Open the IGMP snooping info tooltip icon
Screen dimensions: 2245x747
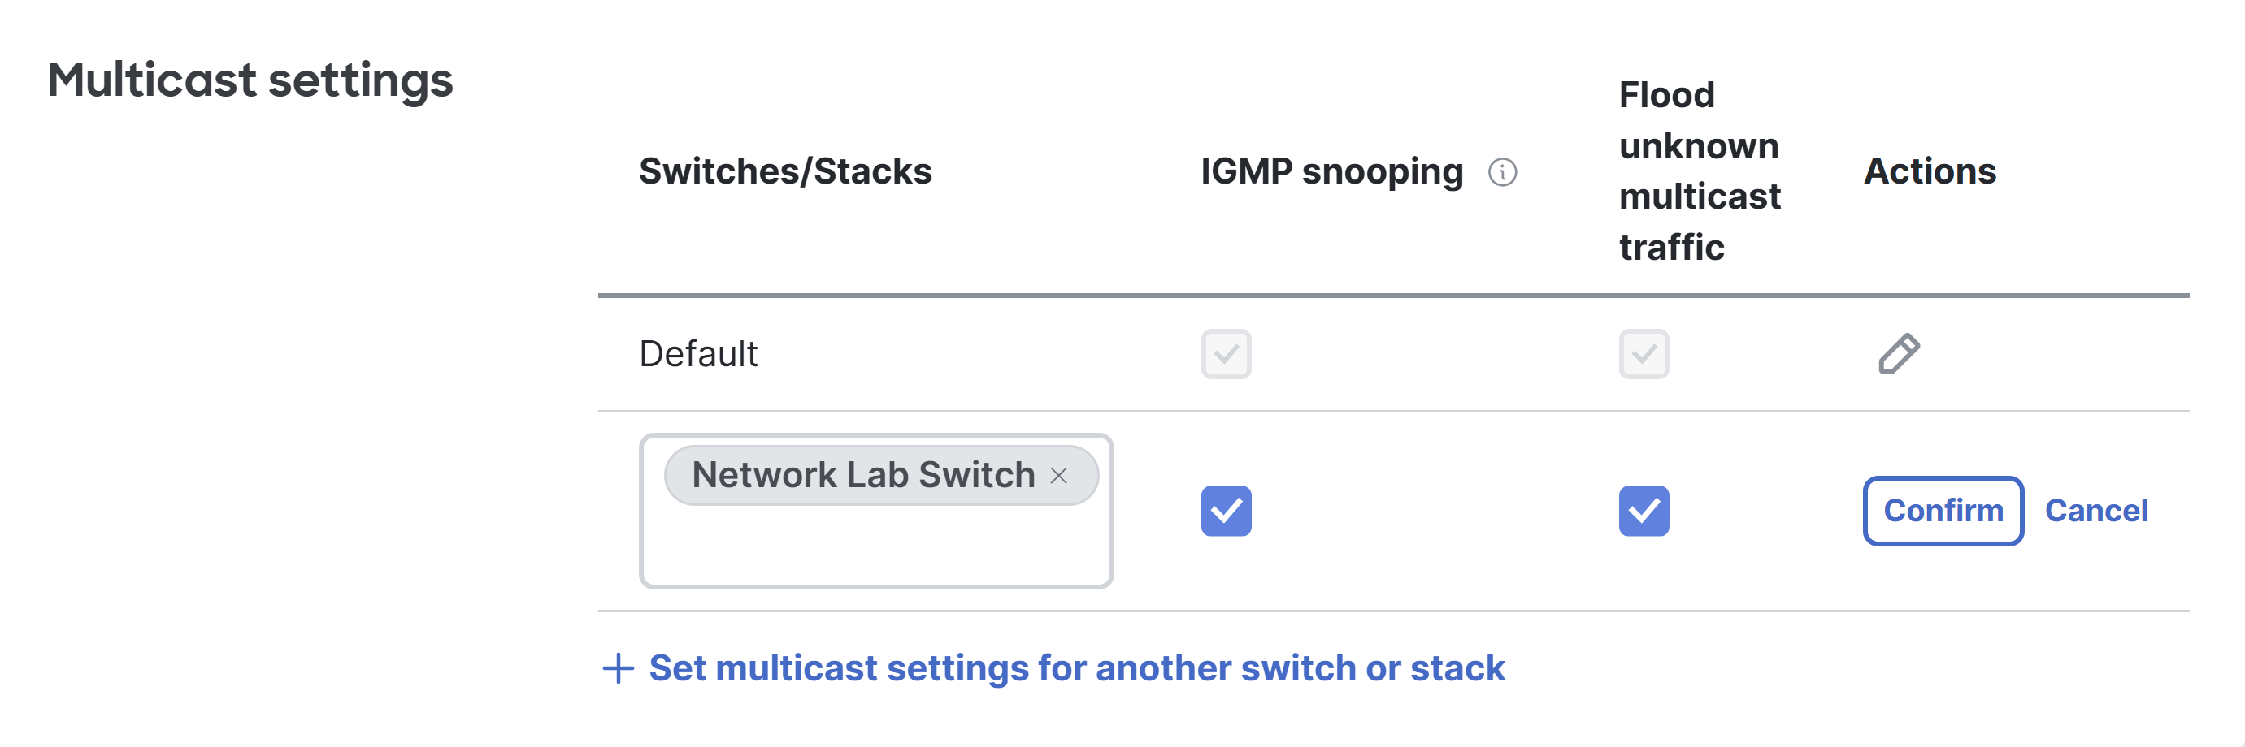coord(1501,172)
